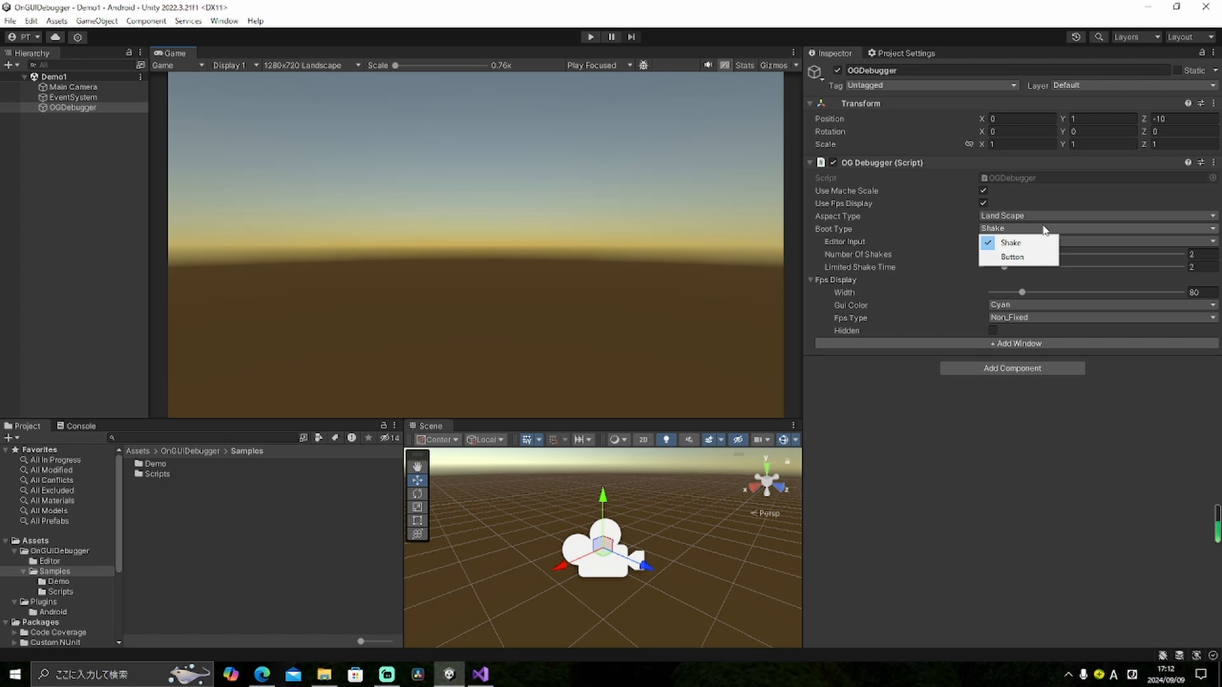Open Aspect Type Land Scape dropdown
The image size is (1222, 687).
point(1099,216)
